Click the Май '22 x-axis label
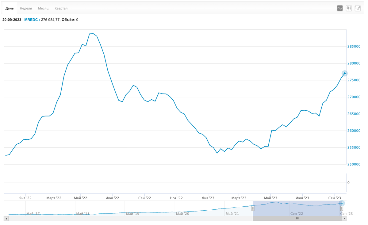Image resolution: width=368 pixels, height=225 pixels. pyautogui.click(x=81, y=198)
